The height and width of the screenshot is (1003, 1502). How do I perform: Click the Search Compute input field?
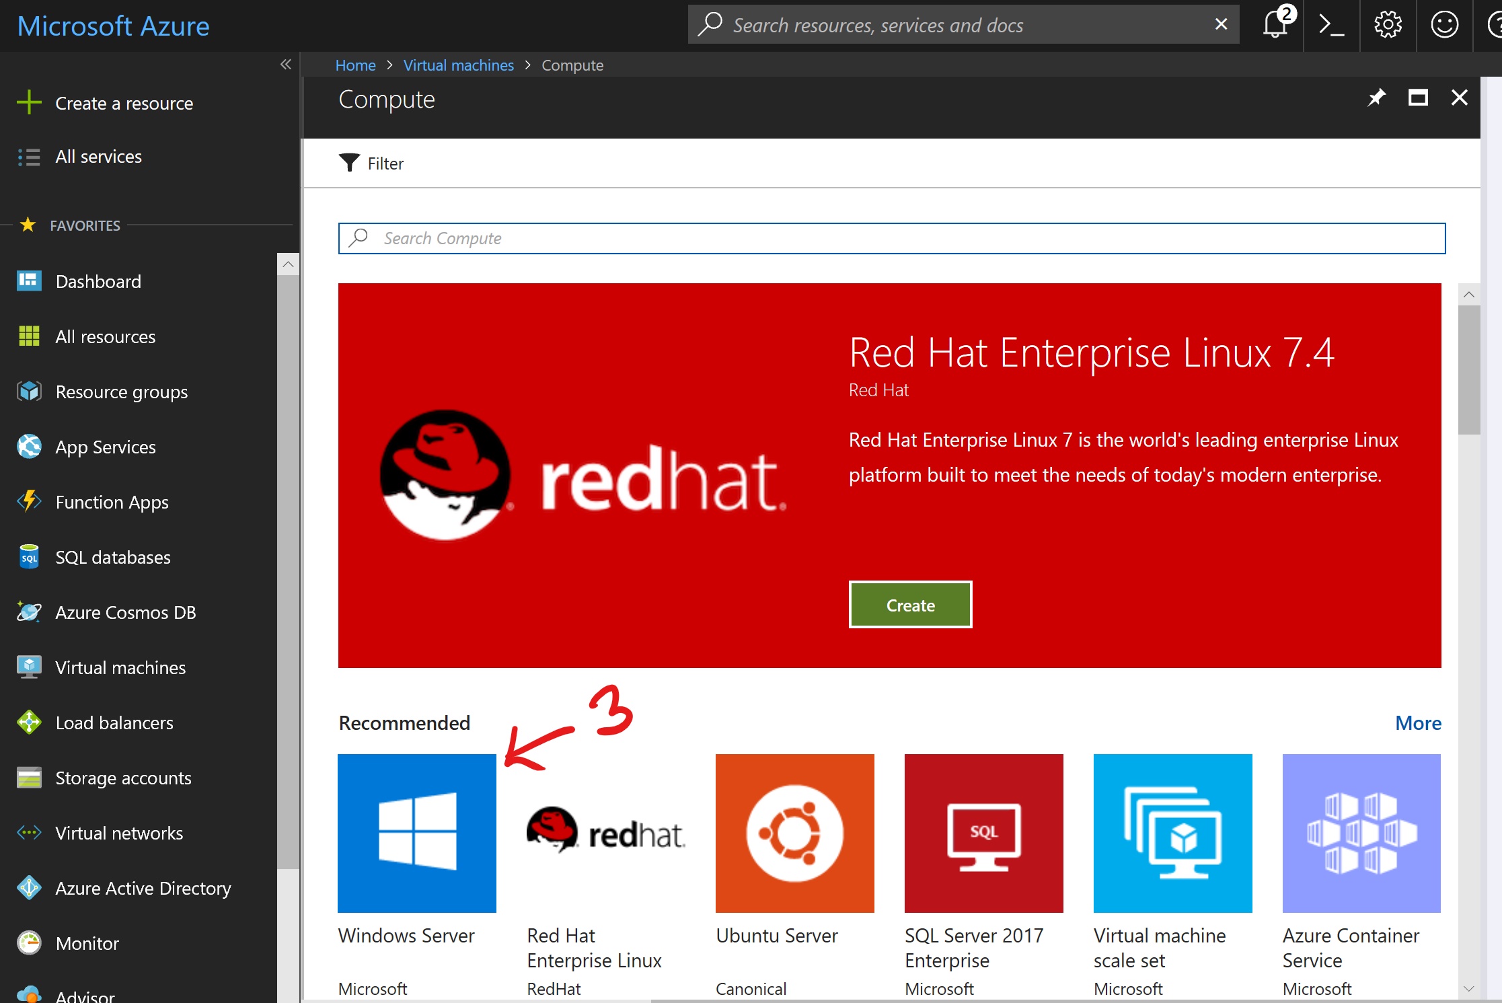(891, 238)
